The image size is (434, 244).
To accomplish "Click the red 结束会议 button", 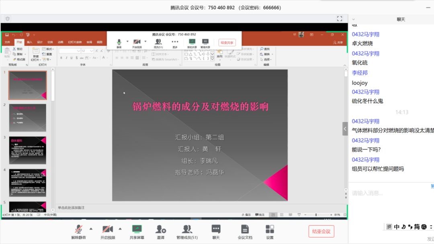I will 321,232.
